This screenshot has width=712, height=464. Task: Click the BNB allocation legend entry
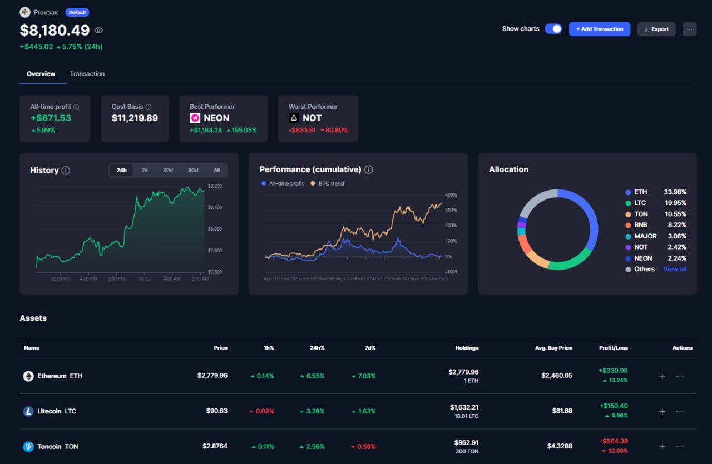click(x=656, y=225)
